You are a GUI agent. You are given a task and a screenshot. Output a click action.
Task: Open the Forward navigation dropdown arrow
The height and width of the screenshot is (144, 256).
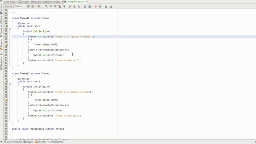coord(41,6)
